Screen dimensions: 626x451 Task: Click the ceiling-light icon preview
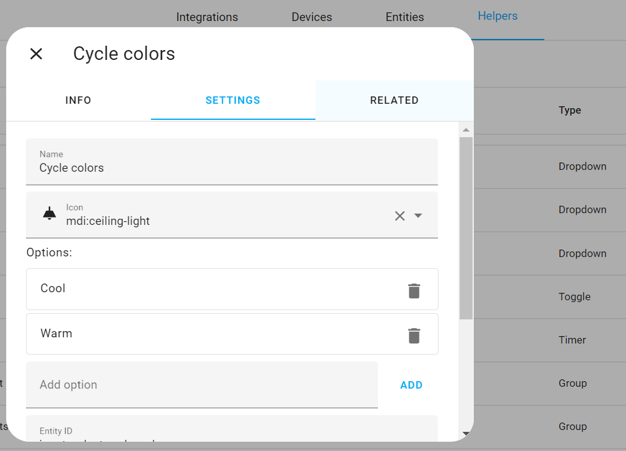click(x=48, y=214)
